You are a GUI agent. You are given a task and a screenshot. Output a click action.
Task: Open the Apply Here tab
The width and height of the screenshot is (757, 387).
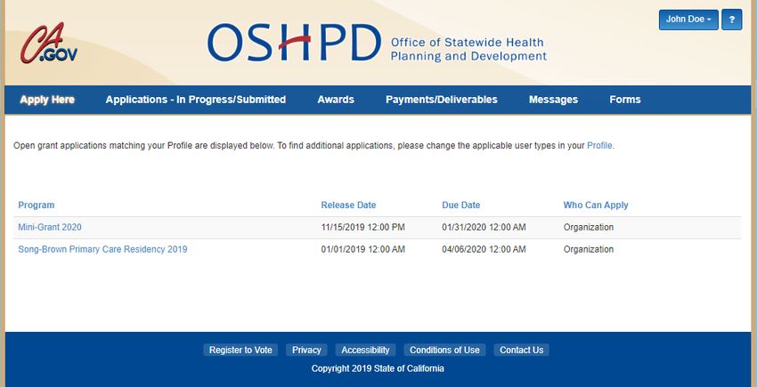(47, 100)
